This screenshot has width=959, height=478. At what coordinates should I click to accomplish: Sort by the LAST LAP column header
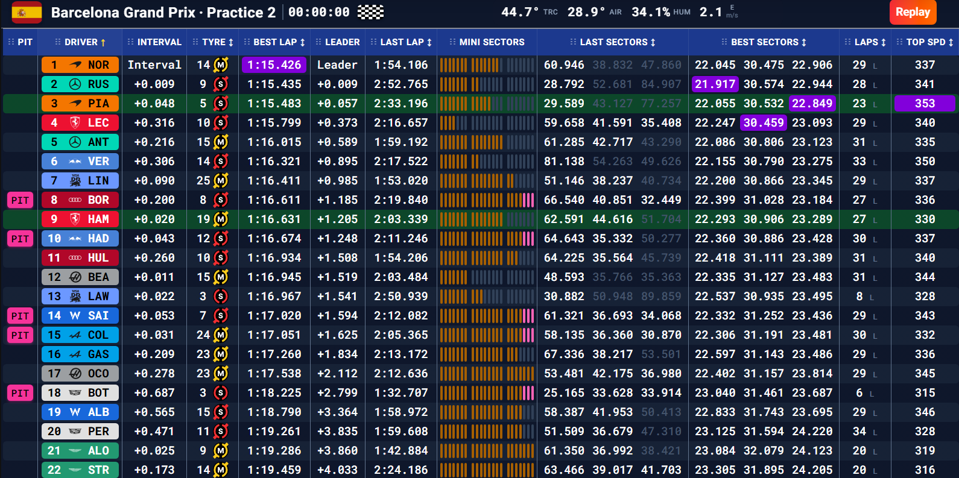[401, 42]
